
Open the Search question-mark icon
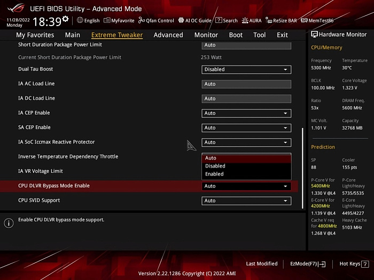click(x=219, y=20)
